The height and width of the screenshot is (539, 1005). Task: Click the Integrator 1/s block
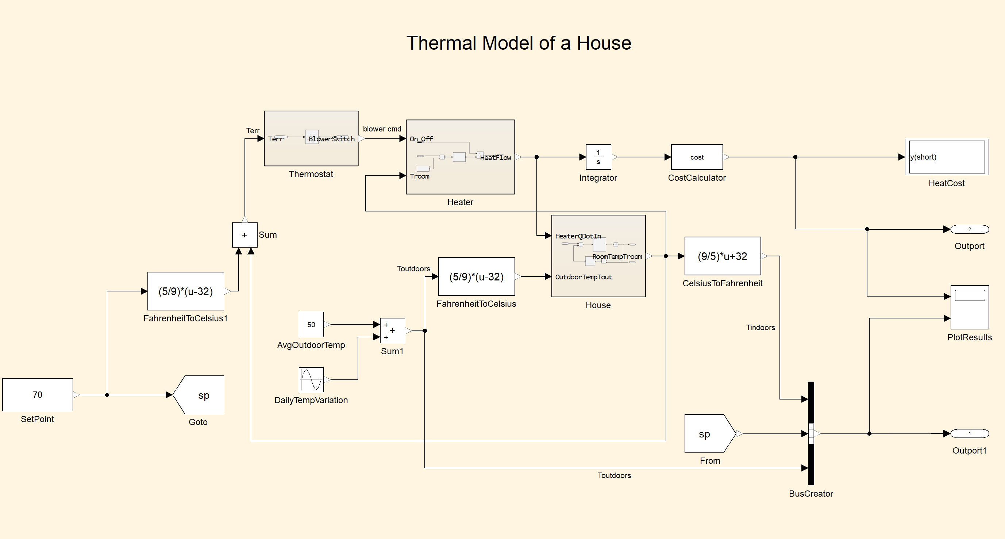[x=598, y=157]
